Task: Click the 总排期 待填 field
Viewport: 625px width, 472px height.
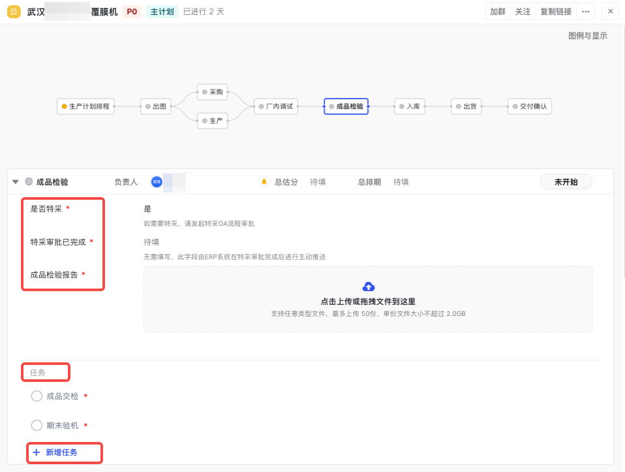Action: 401,182
